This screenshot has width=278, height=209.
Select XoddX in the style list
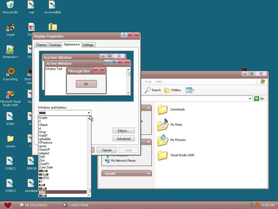coord(62,136)
